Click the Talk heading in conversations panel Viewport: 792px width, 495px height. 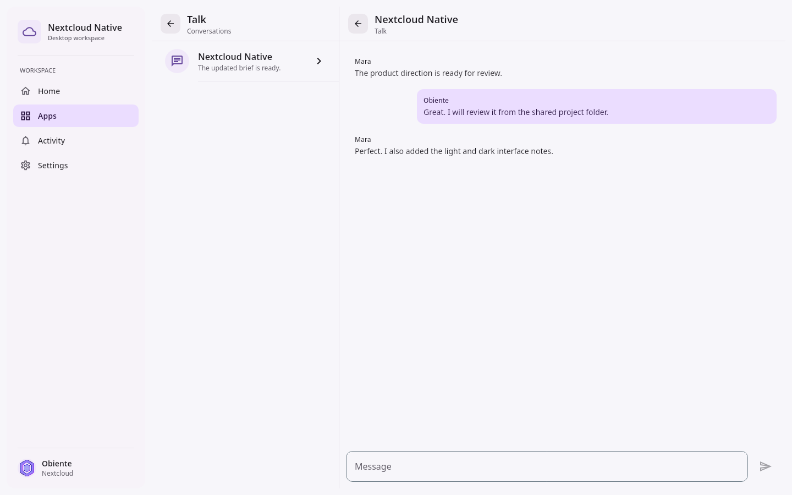pyautogui.click(x=196, y=20)
